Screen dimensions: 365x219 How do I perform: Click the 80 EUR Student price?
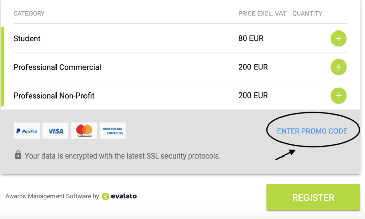click(x=250, y=39)
